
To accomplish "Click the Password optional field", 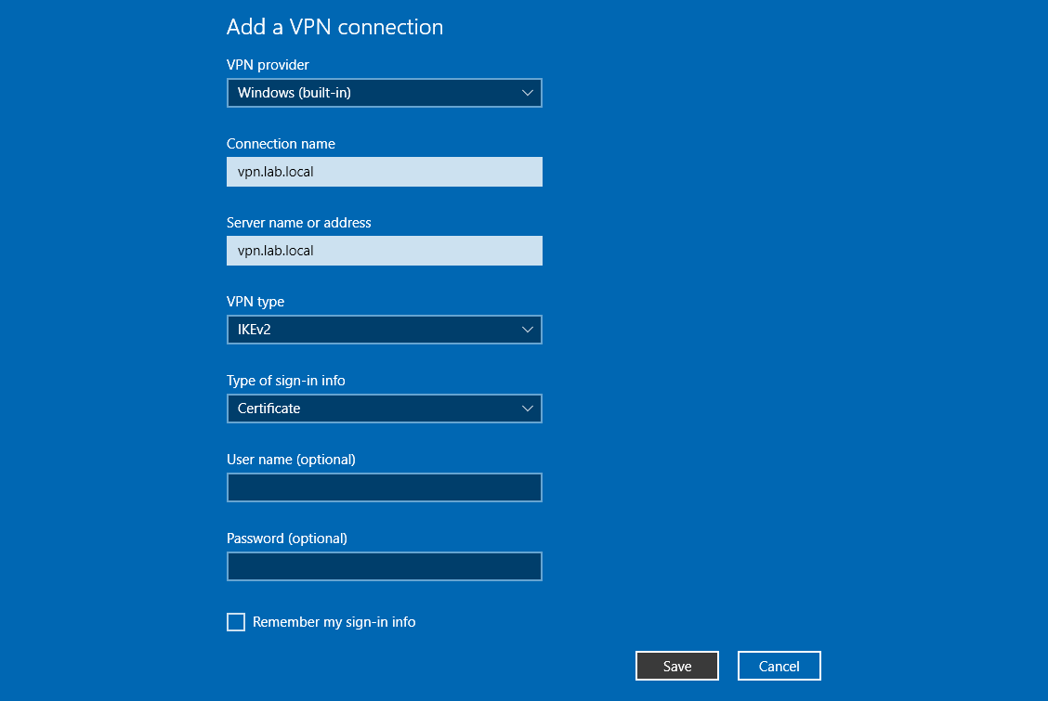I will pos(384,566).
